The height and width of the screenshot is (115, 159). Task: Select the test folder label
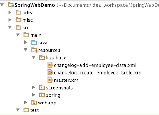[x=35, y=110]
